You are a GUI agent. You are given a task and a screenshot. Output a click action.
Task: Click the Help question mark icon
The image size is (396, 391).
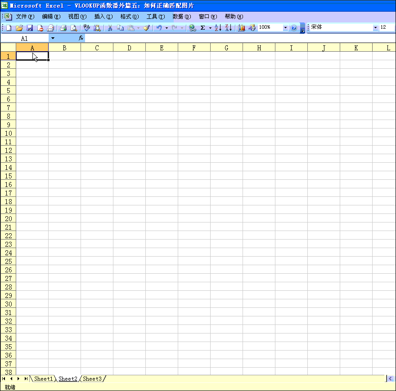(x=294, y=28)
